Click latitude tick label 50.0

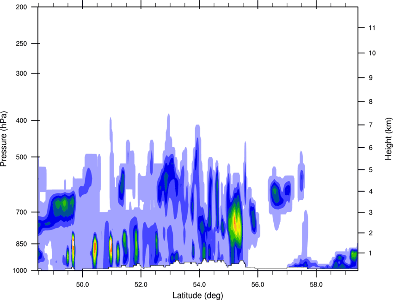[x=82, y=285]
